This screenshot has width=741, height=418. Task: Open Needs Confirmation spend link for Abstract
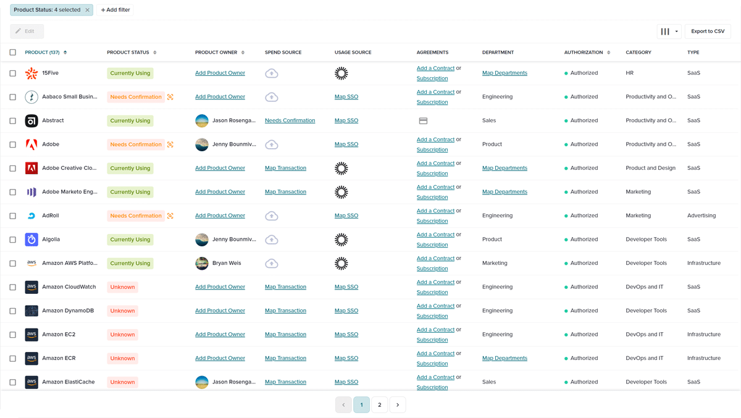pos(290,121)
